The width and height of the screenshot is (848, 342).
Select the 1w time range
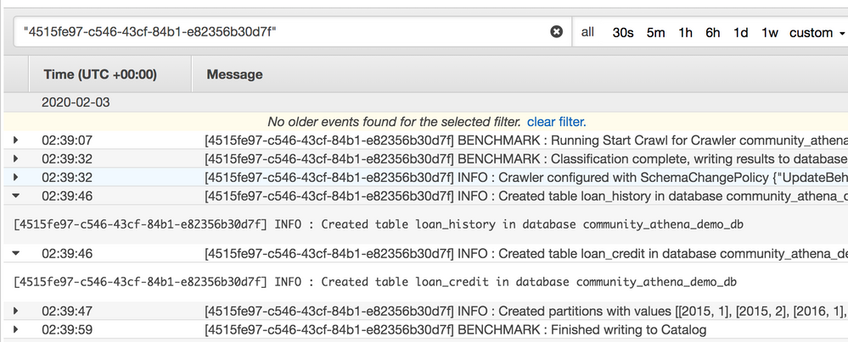[x=770, y=32]
